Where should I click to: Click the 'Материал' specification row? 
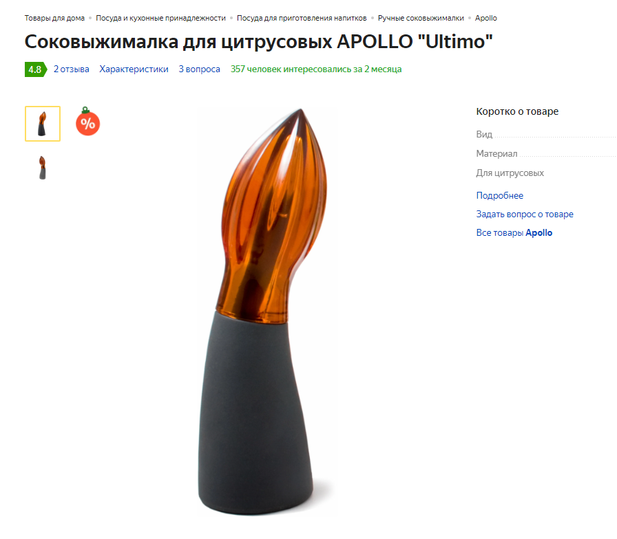(546, 153)
